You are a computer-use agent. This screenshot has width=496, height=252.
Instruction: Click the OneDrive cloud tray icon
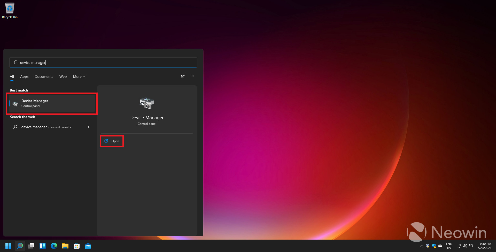pyautogui.click(x=440, y=246)
